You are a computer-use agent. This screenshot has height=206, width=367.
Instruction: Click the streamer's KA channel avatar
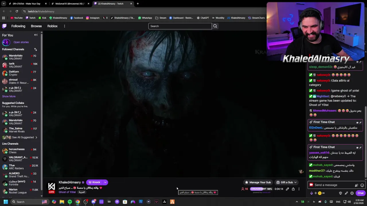pyautogui.click(x=52, y=187)
